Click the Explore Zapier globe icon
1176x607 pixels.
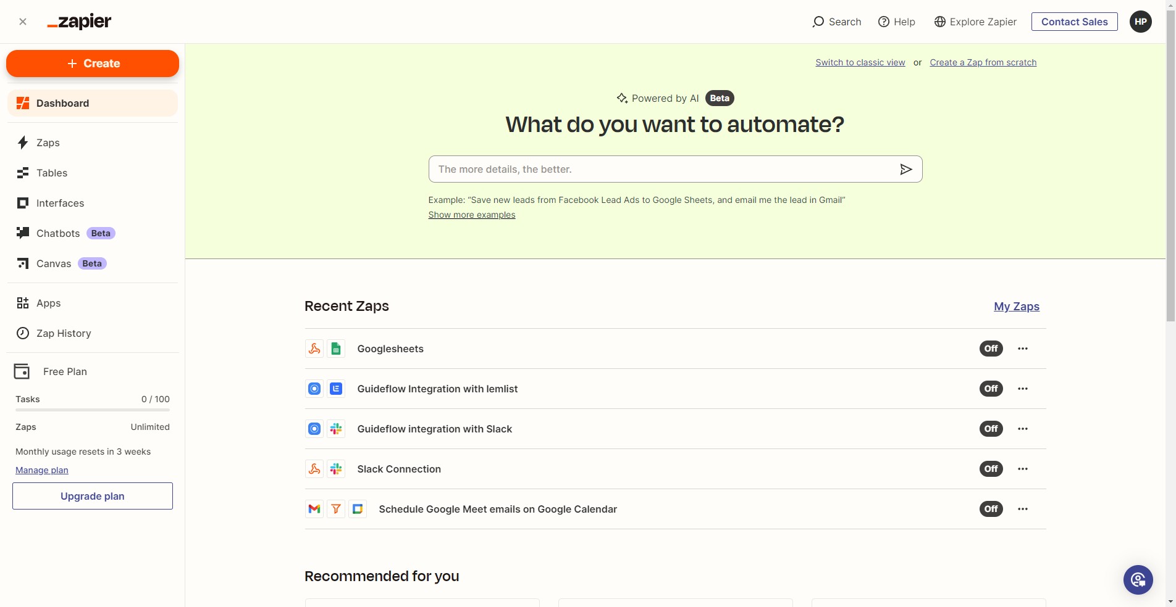point(939,22)
